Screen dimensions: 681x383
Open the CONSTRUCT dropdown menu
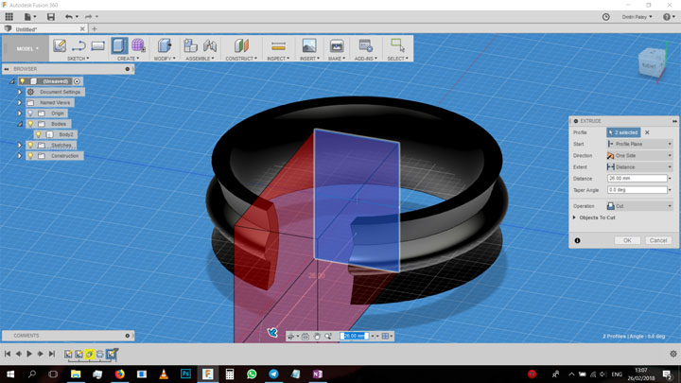(241, 59)
